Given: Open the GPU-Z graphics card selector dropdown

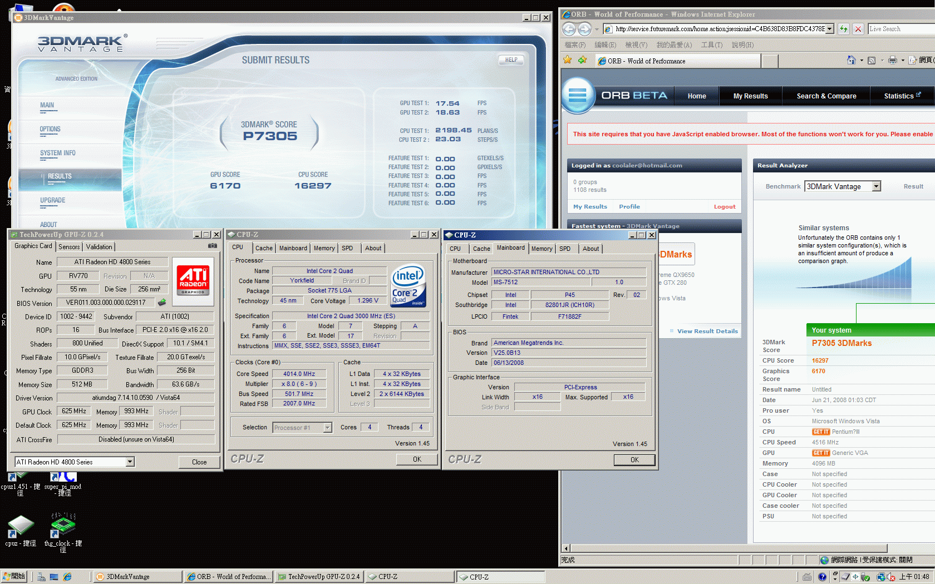Looking at the screenshot, I should [130, 462].
